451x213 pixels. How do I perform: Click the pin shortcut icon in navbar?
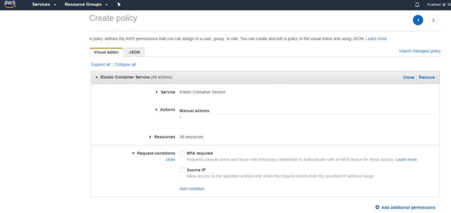pyautogui.click(x=118, y=4)
